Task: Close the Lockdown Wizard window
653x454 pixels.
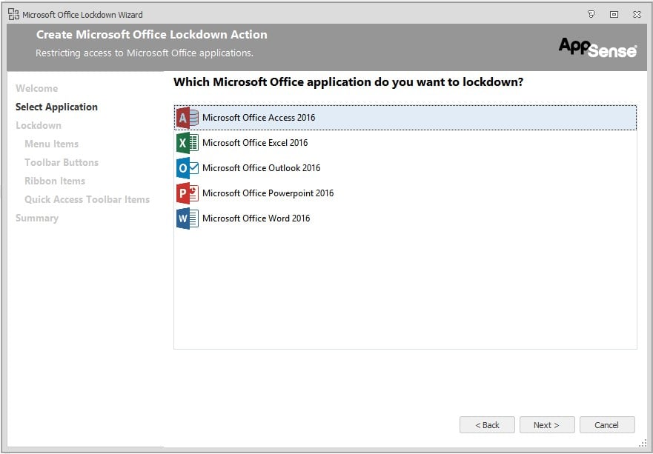Action: pyautogui.click(x=637, y=15)
